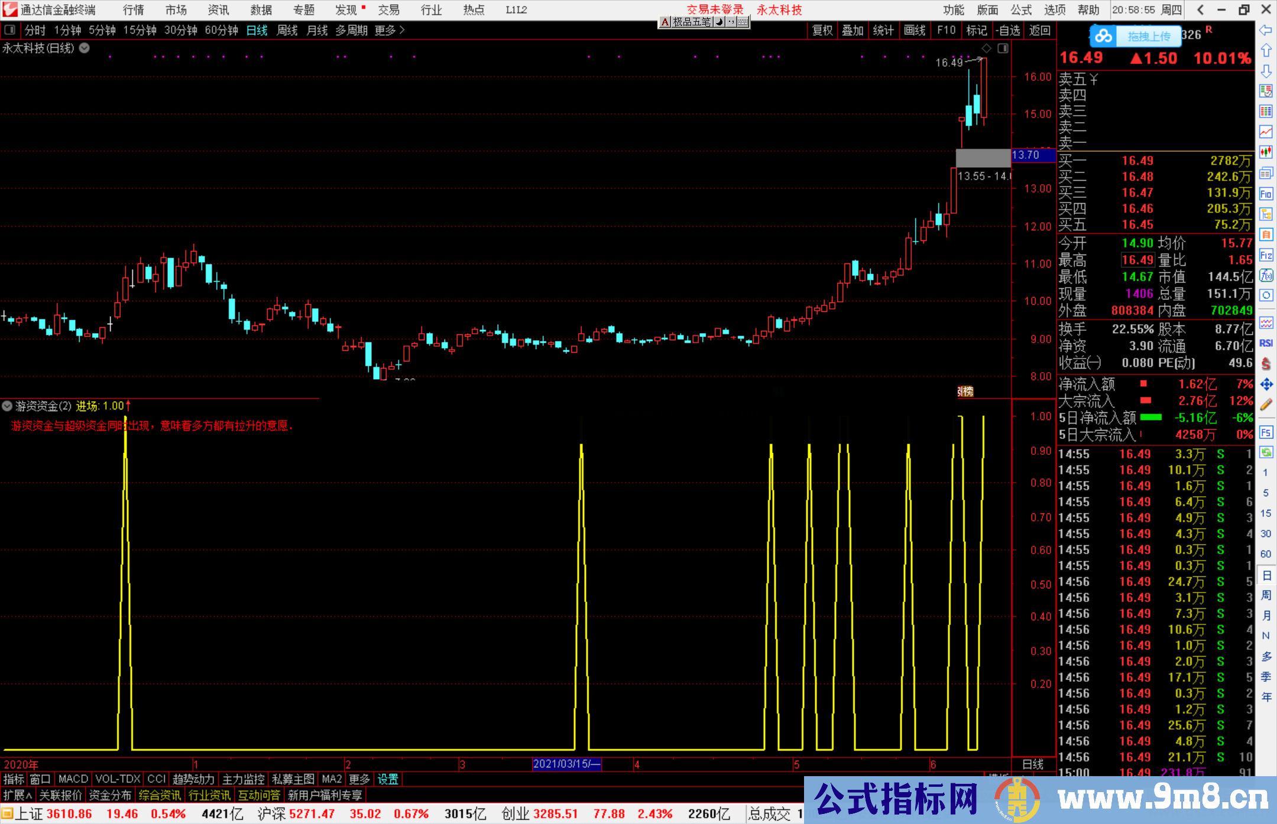Viewport: 1277px width, 824px height.
Task: Open the 行情 menu
Action: [133, 10]
